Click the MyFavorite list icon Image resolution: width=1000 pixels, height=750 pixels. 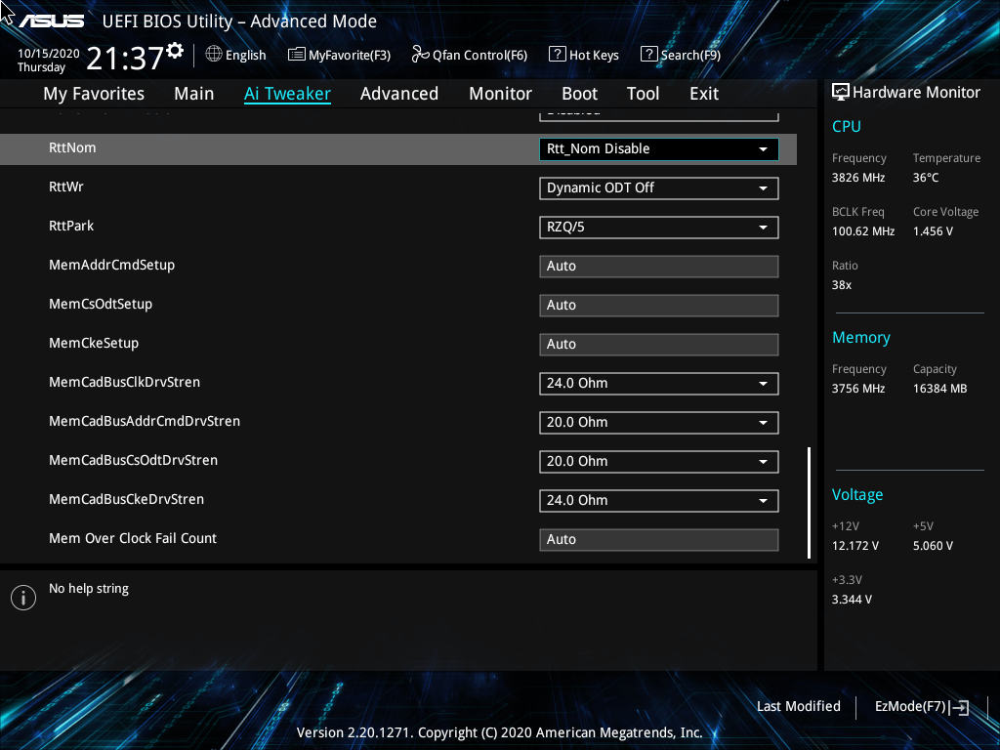coord(297,55)
